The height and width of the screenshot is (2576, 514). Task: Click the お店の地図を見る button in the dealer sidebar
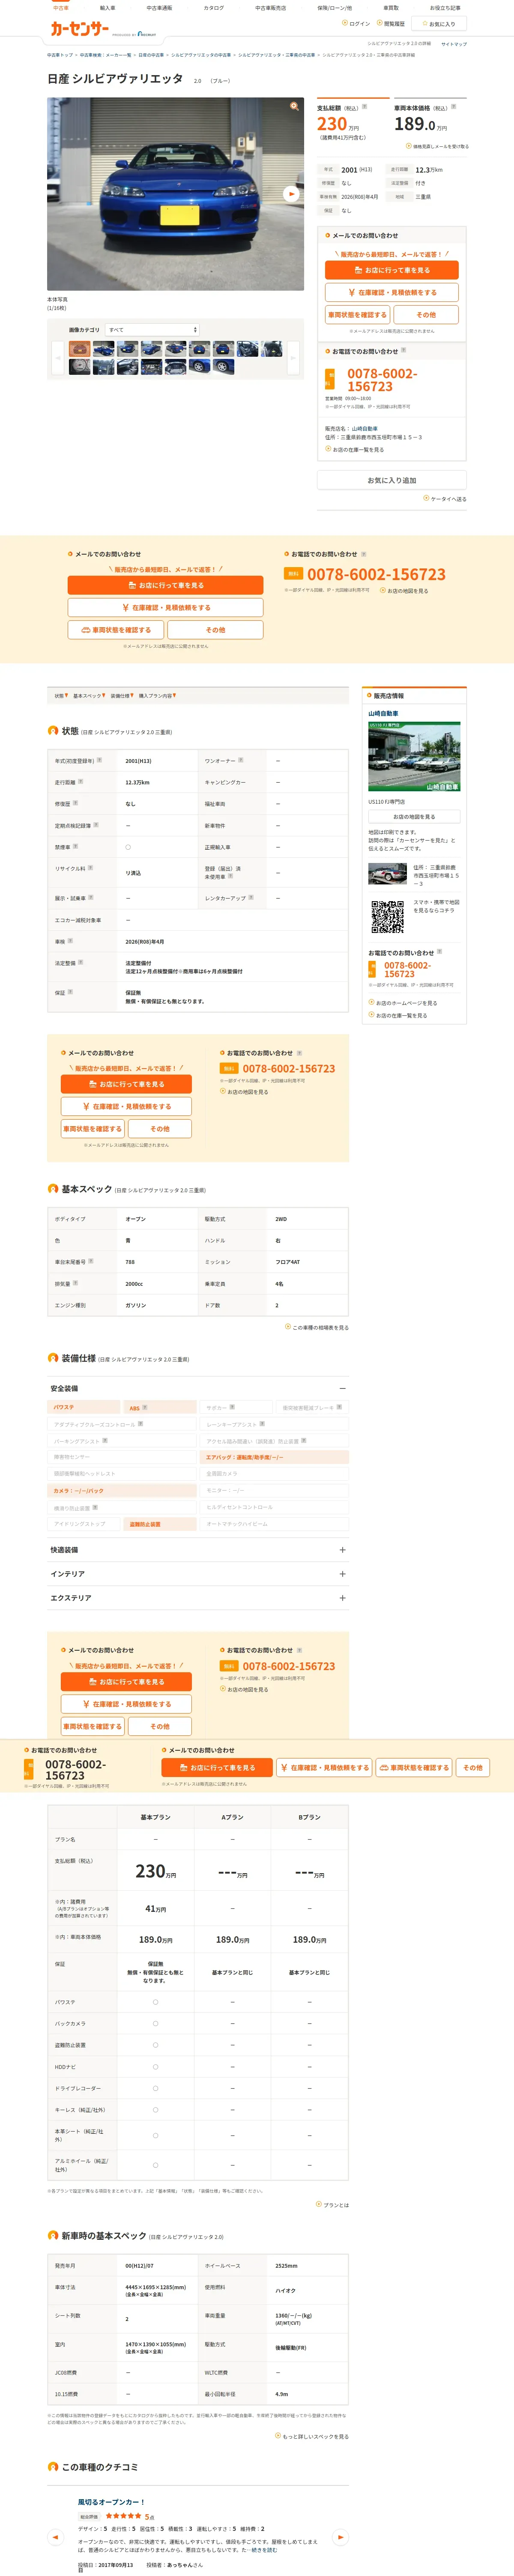pyautogui.click(x=414, y=817)
